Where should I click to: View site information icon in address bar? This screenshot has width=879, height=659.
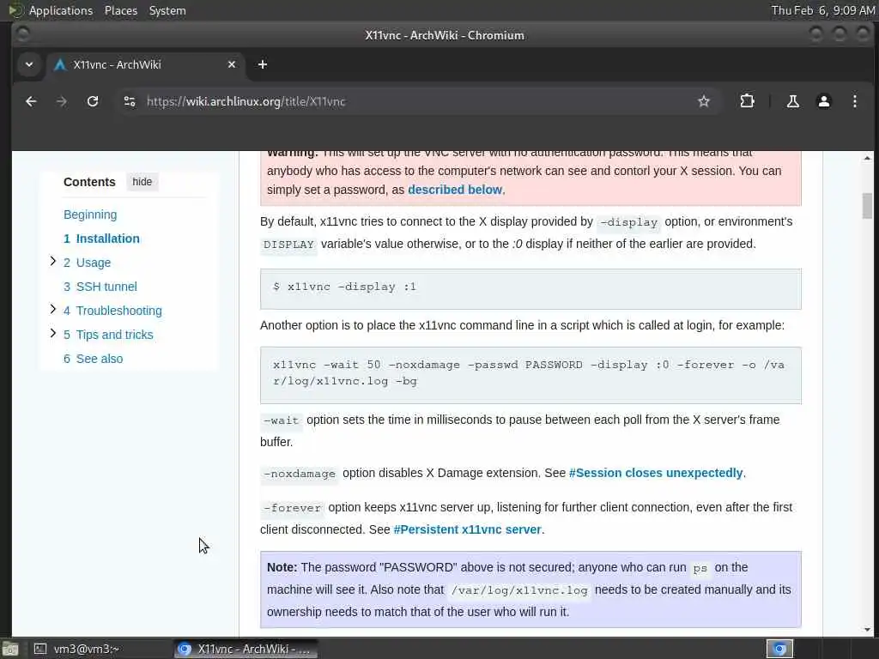pyautogui.click(x=130, y=101)
